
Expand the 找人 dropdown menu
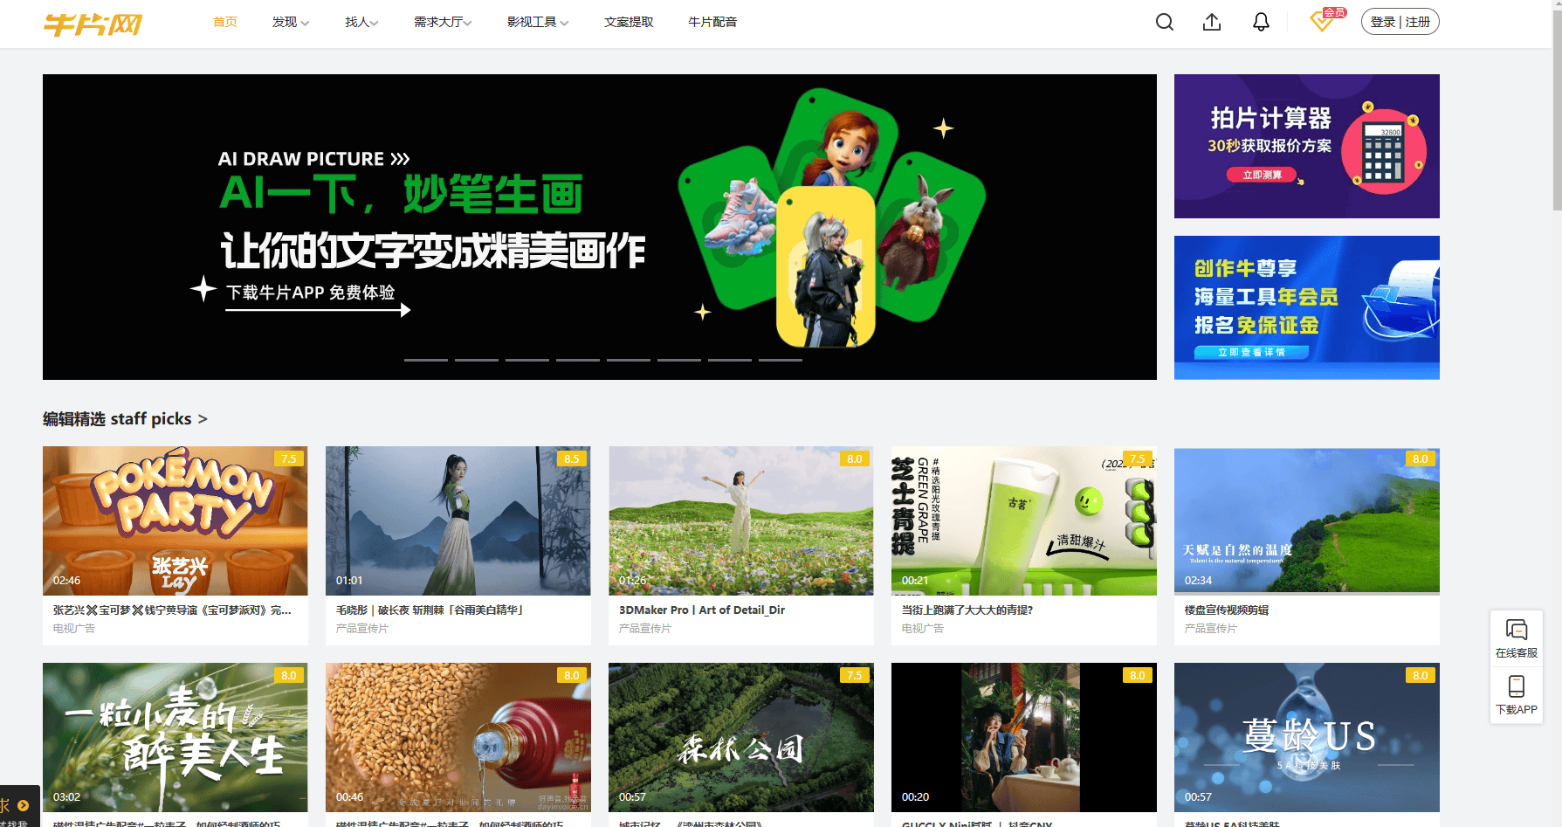pyautogui.click(x=361, y=22)
